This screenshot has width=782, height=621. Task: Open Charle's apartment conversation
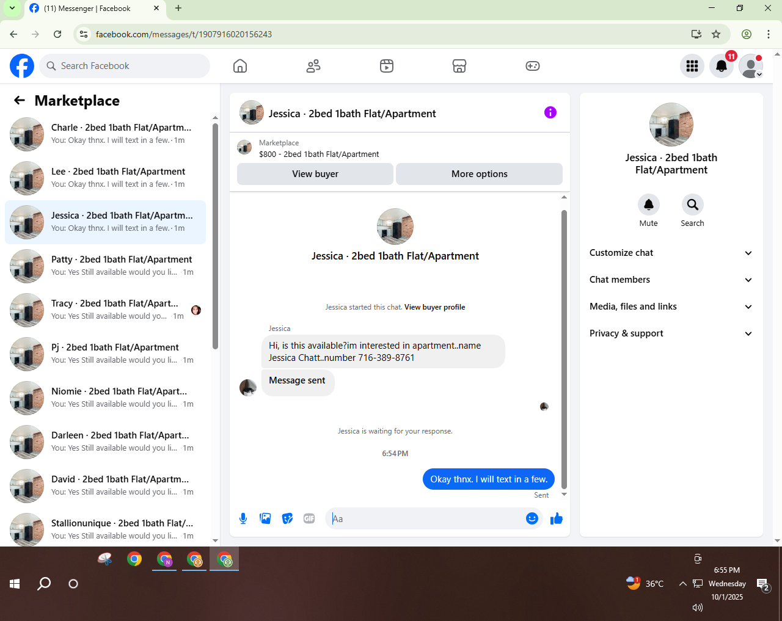coord(105,134)
